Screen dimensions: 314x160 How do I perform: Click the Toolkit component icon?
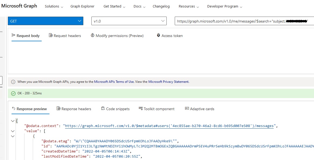coord(141,109)
